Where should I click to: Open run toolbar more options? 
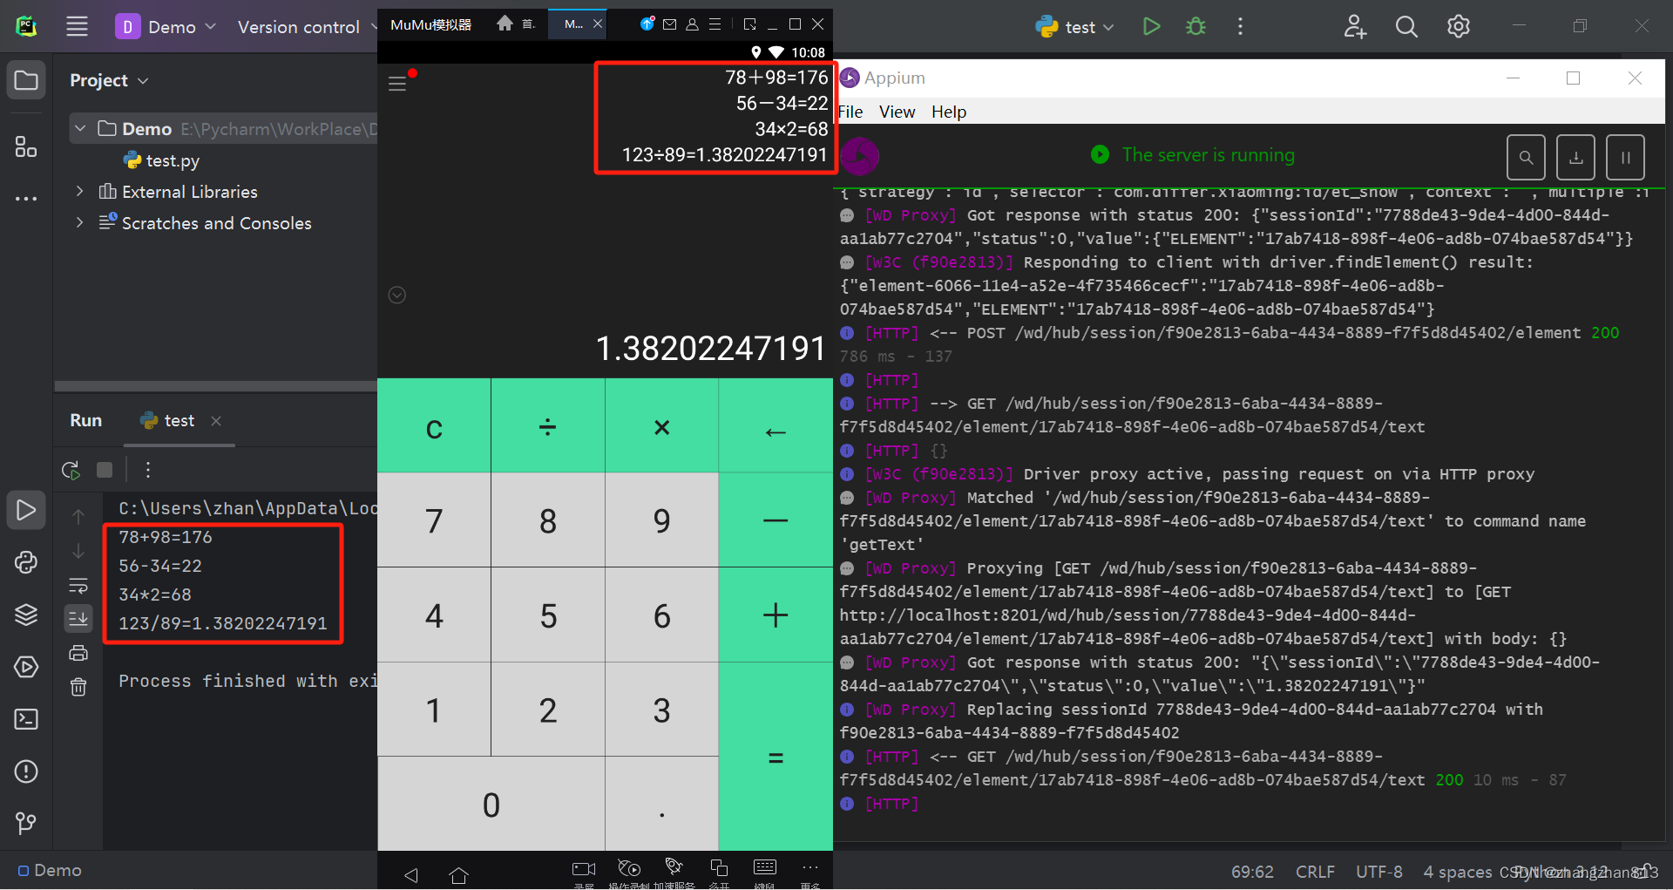148,470
